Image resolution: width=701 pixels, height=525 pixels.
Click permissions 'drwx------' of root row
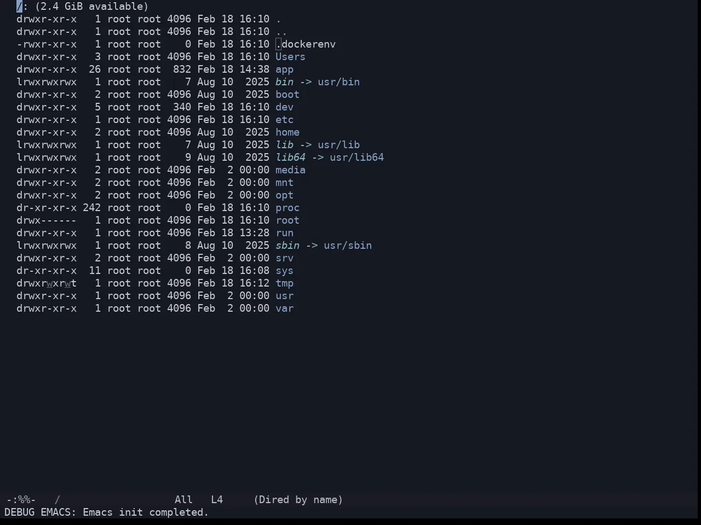click(47, 220)
